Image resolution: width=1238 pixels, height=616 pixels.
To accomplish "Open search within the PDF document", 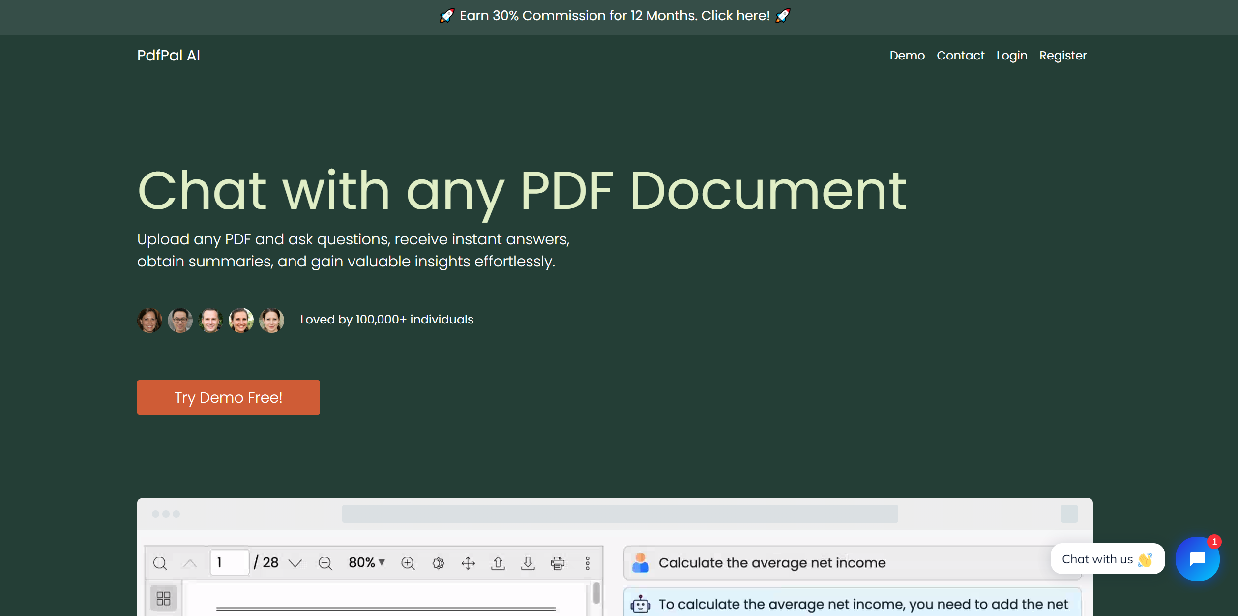I will [x=160, y=564].
